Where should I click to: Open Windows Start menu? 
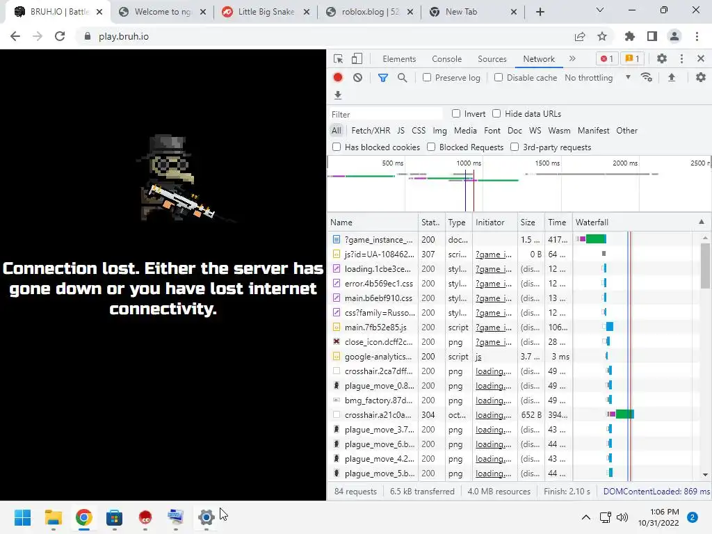pyautogui.click(x=22, y=517)
